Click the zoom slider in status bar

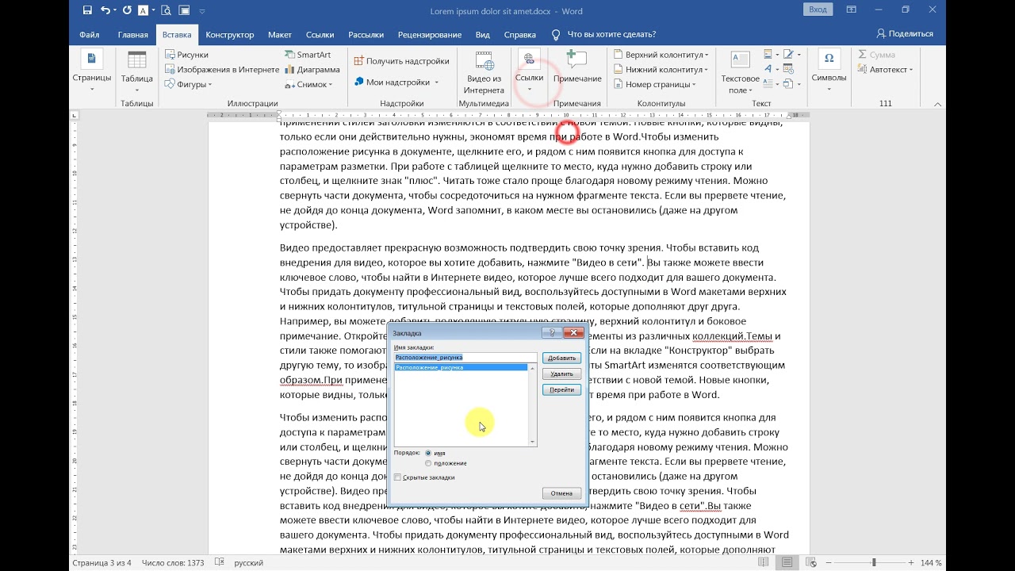[872, 562]
